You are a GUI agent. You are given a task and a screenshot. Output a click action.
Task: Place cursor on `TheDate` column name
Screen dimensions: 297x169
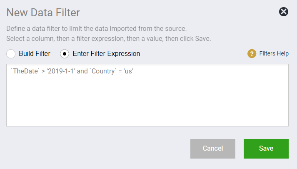tap(25, 71)
